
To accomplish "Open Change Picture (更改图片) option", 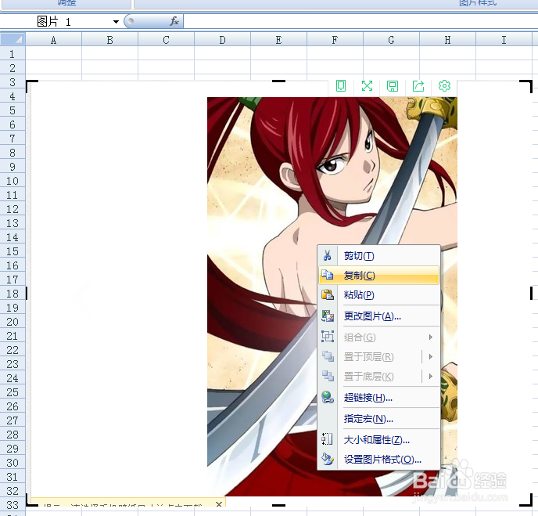I will (378, 316).
